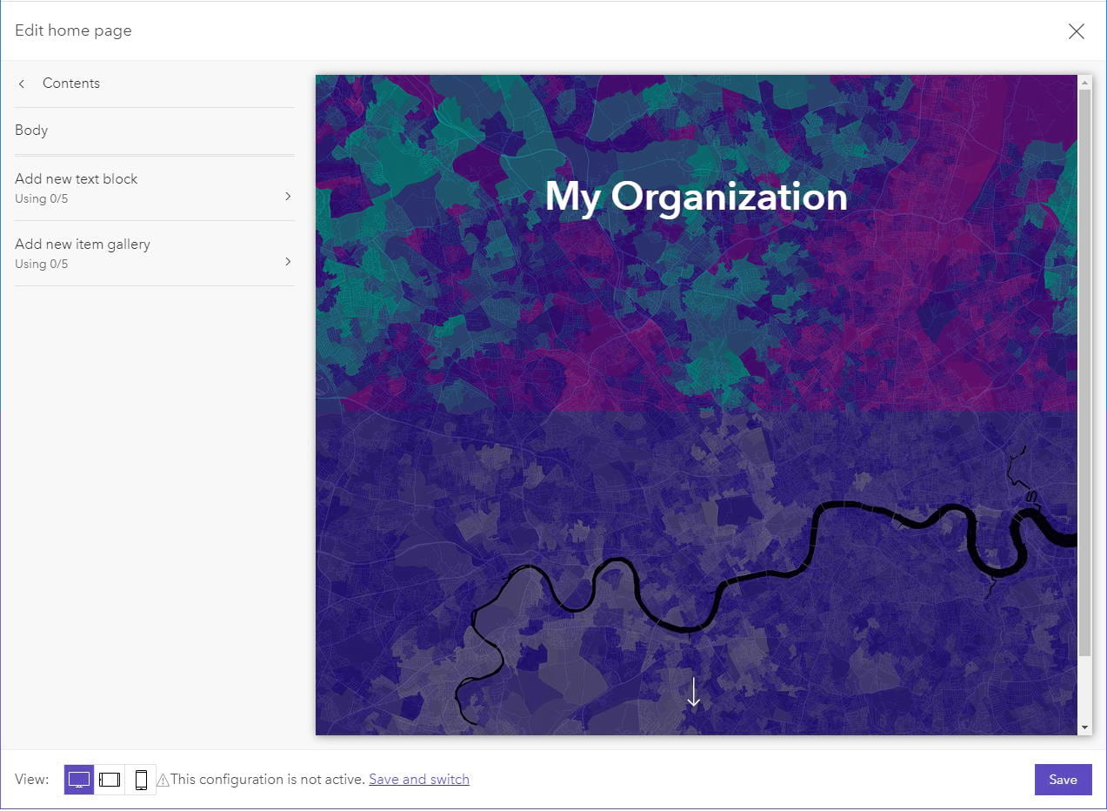Image resolution: width=1107 pixels, height=811 pixels.
Task: Select the My Organization title text
Action: point(696,197)
